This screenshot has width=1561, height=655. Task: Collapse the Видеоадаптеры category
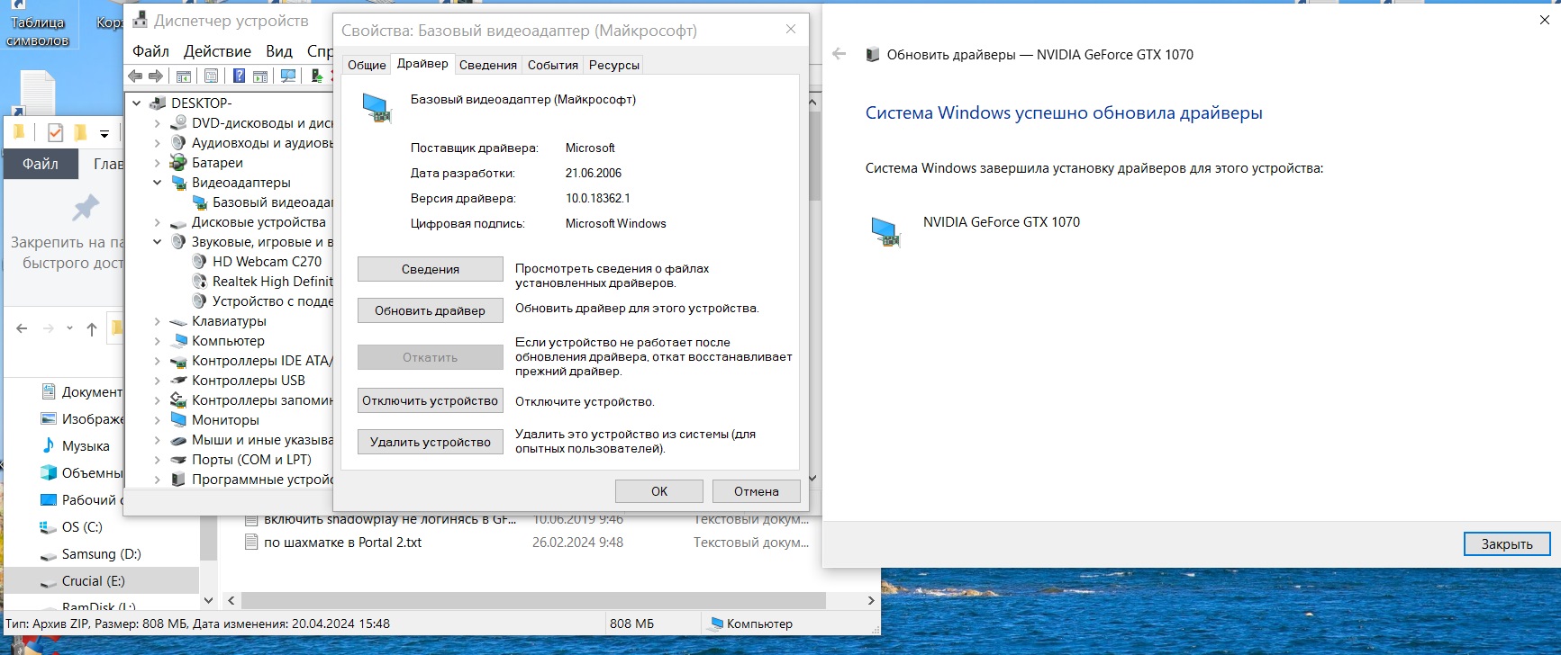[x=158, y=183]
